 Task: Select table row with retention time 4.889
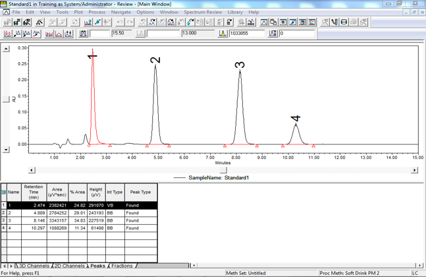[x=79, y=213]
